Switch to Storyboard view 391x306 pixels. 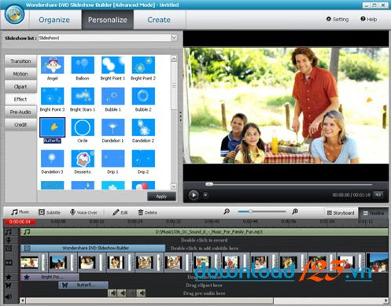[341, 212]
